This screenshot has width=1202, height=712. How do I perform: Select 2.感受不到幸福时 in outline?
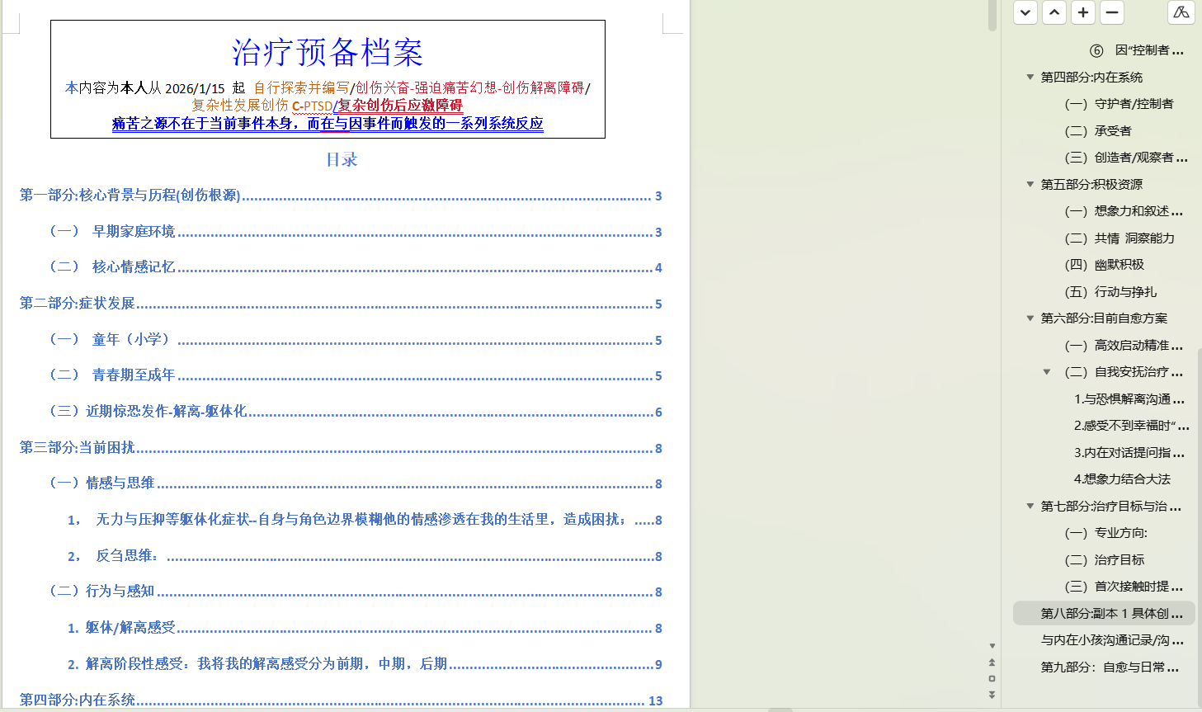coord(1131,426)
